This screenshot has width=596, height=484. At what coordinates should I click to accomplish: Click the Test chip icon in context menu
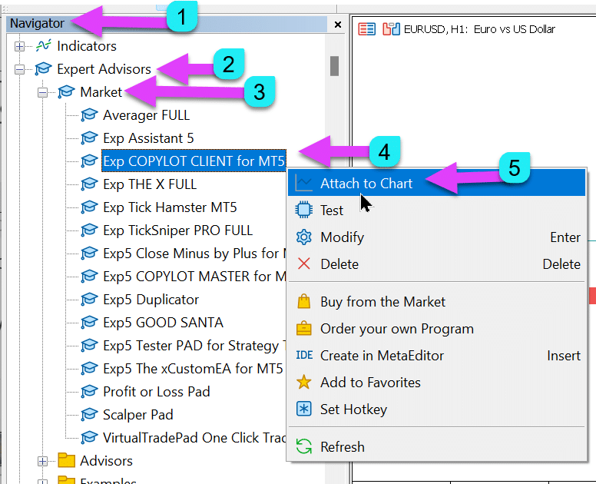click(304, 211)
